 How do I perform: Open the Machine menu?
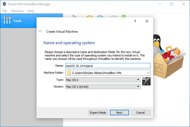click(x=17, y=11)
